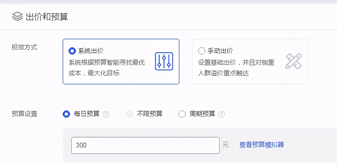Select the 手动出价 radio button
Viewport: 337px width, 165px height.
click(x=201, y=51)
